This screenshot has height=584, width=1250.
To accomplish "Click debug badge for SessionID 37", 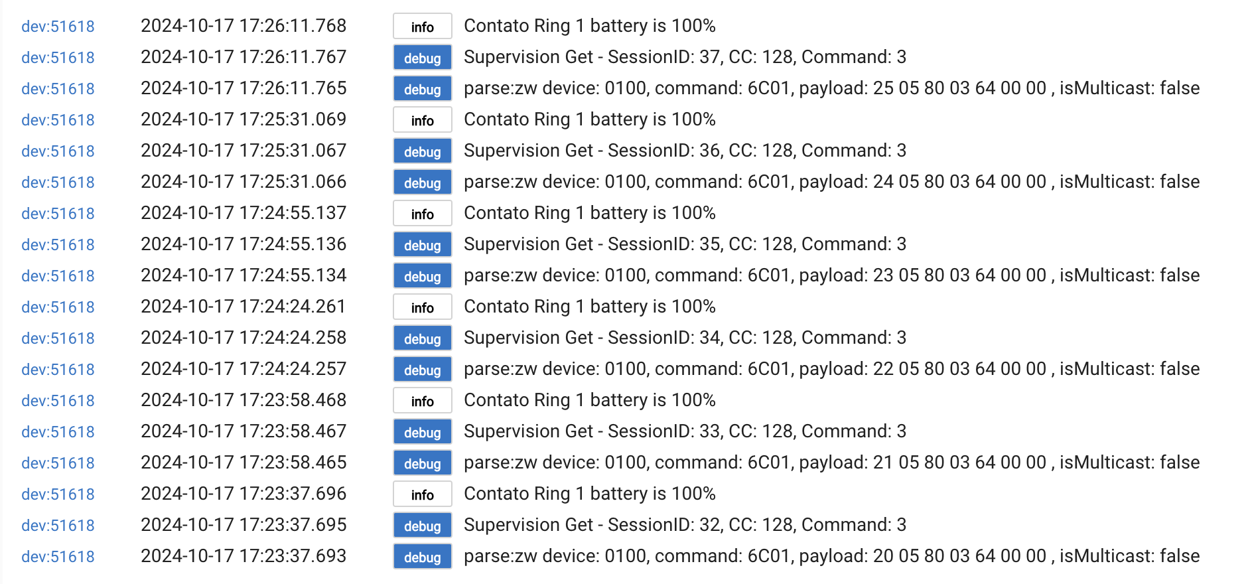I will (x=423, y=58).
